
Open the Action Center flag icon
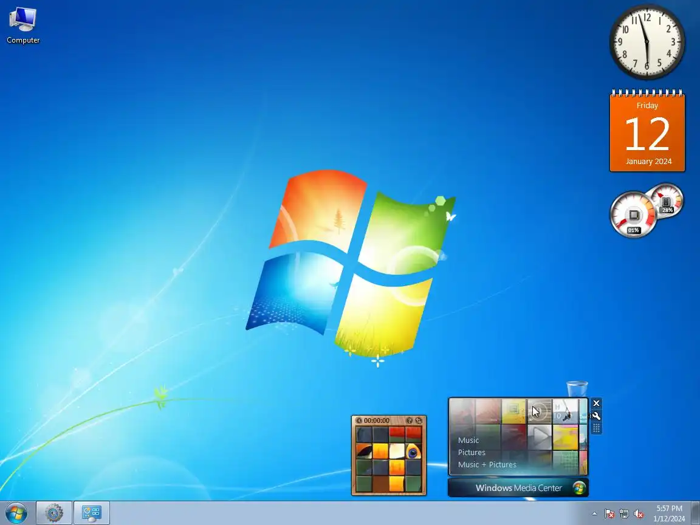pyautogui.click(x=609, y=514)
